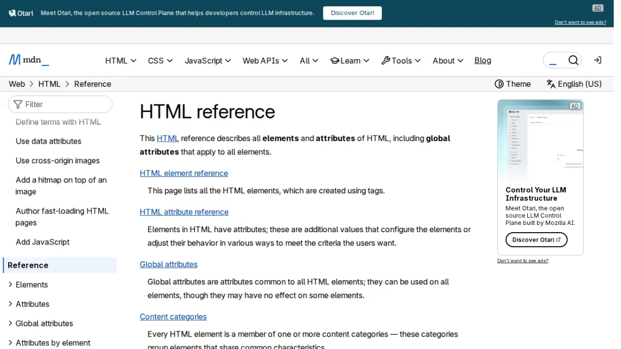The height and width of the screenshot is (349, 621).
Task: Click the Otari logo in the top banner
Action: tap(21, 13)
